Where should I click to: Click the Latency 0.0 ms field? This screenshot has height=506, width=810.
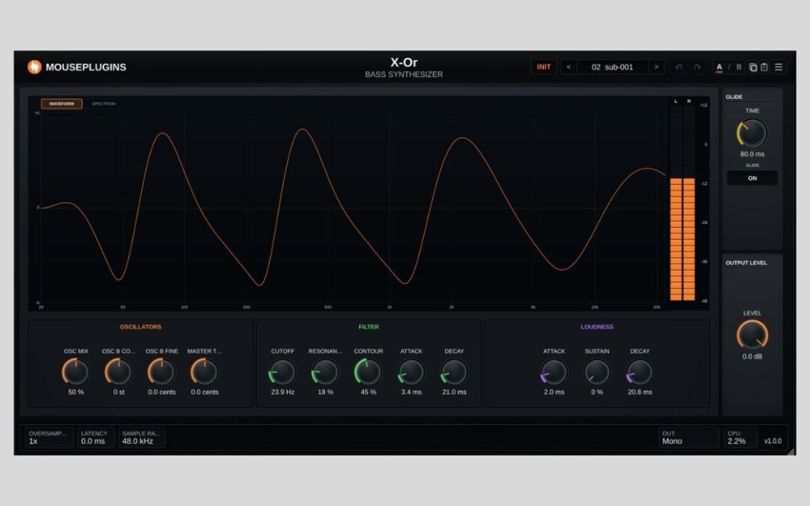click(x=95, y=437)
